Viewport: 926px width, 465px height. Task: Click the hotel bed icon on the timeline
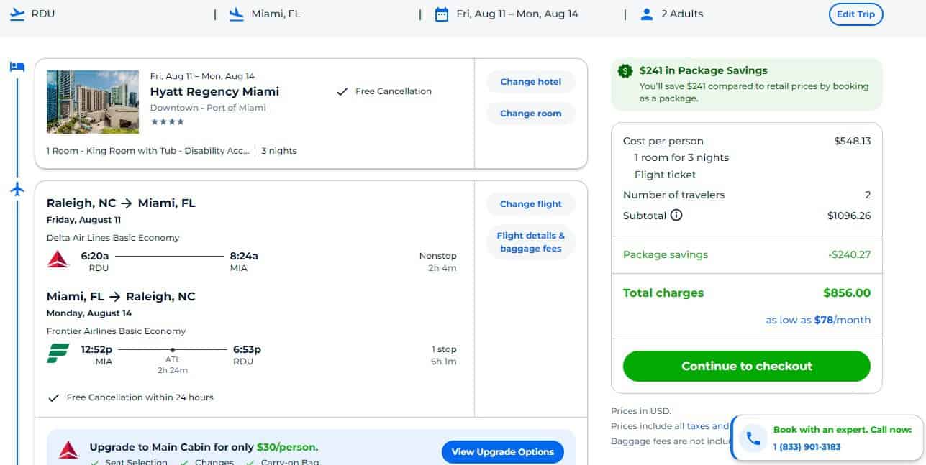[x=17, y=67]
